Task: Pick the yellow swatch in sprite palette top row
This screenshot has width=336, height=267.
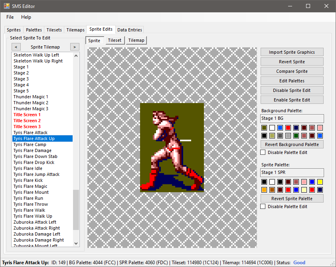Action: 320,182
